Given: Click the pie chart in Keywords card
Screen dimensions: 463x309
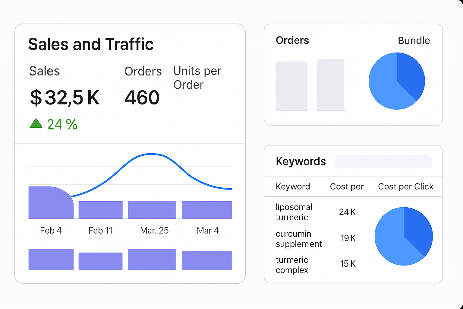Looking at the screenshot, I should [404, 236].
